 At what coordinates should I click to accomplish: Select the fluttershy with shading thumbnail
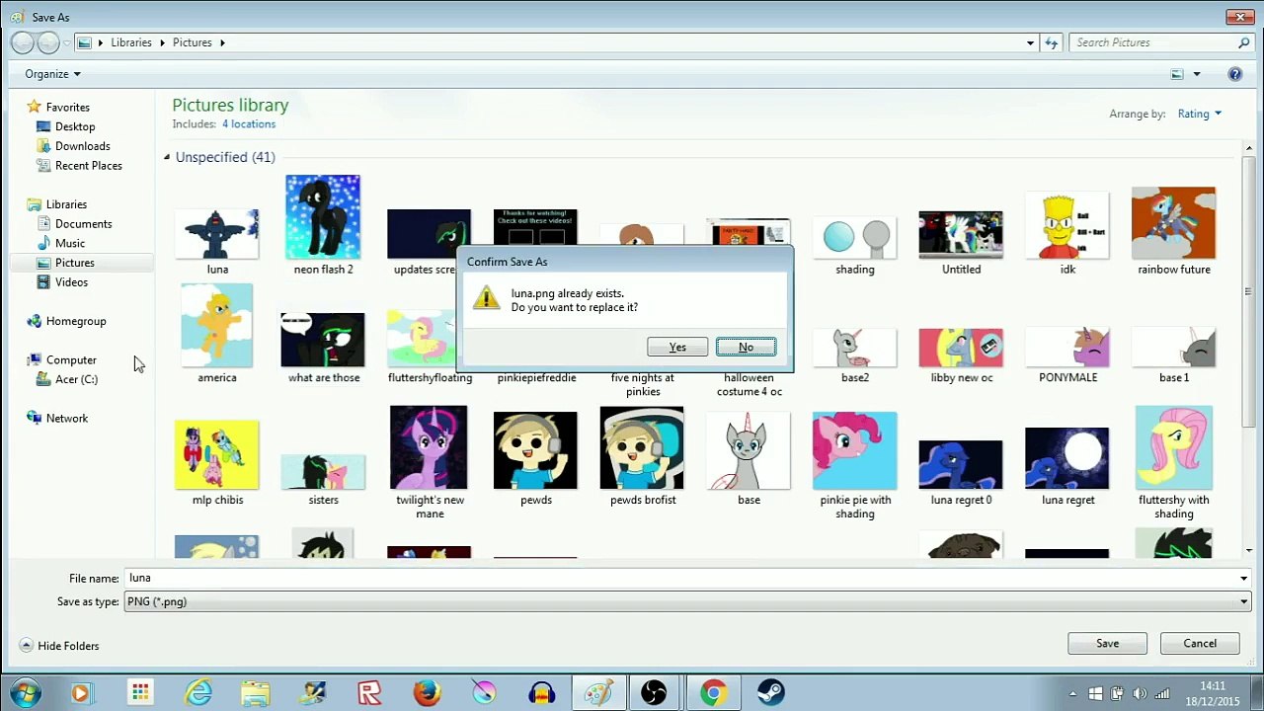(x=1173, y=447)
